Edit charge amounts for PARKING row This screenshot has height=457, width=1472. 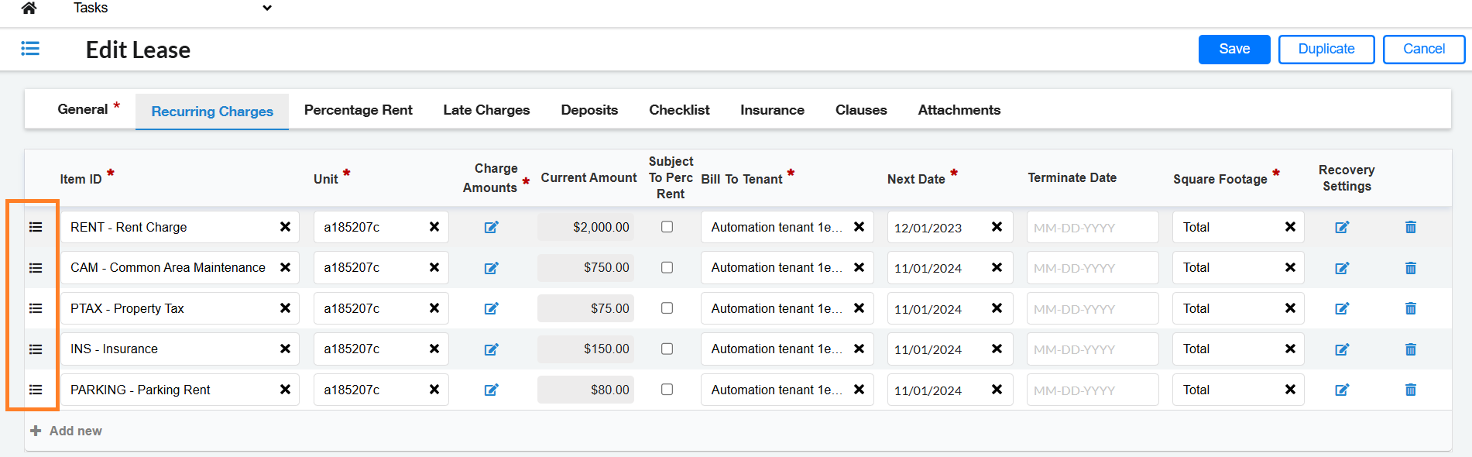click(x=491, y=390)
